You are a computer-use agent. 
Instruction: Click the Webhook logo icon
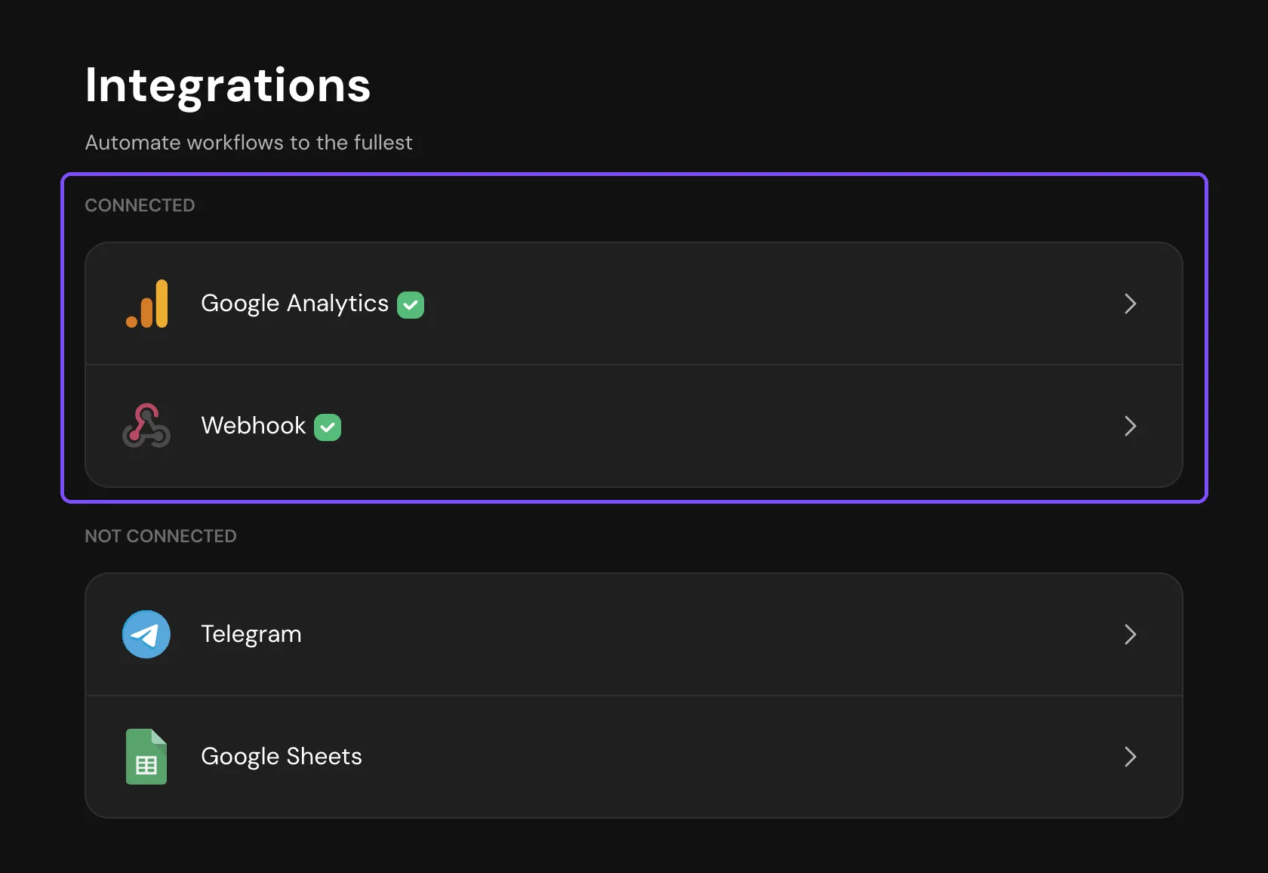[146, 426]
